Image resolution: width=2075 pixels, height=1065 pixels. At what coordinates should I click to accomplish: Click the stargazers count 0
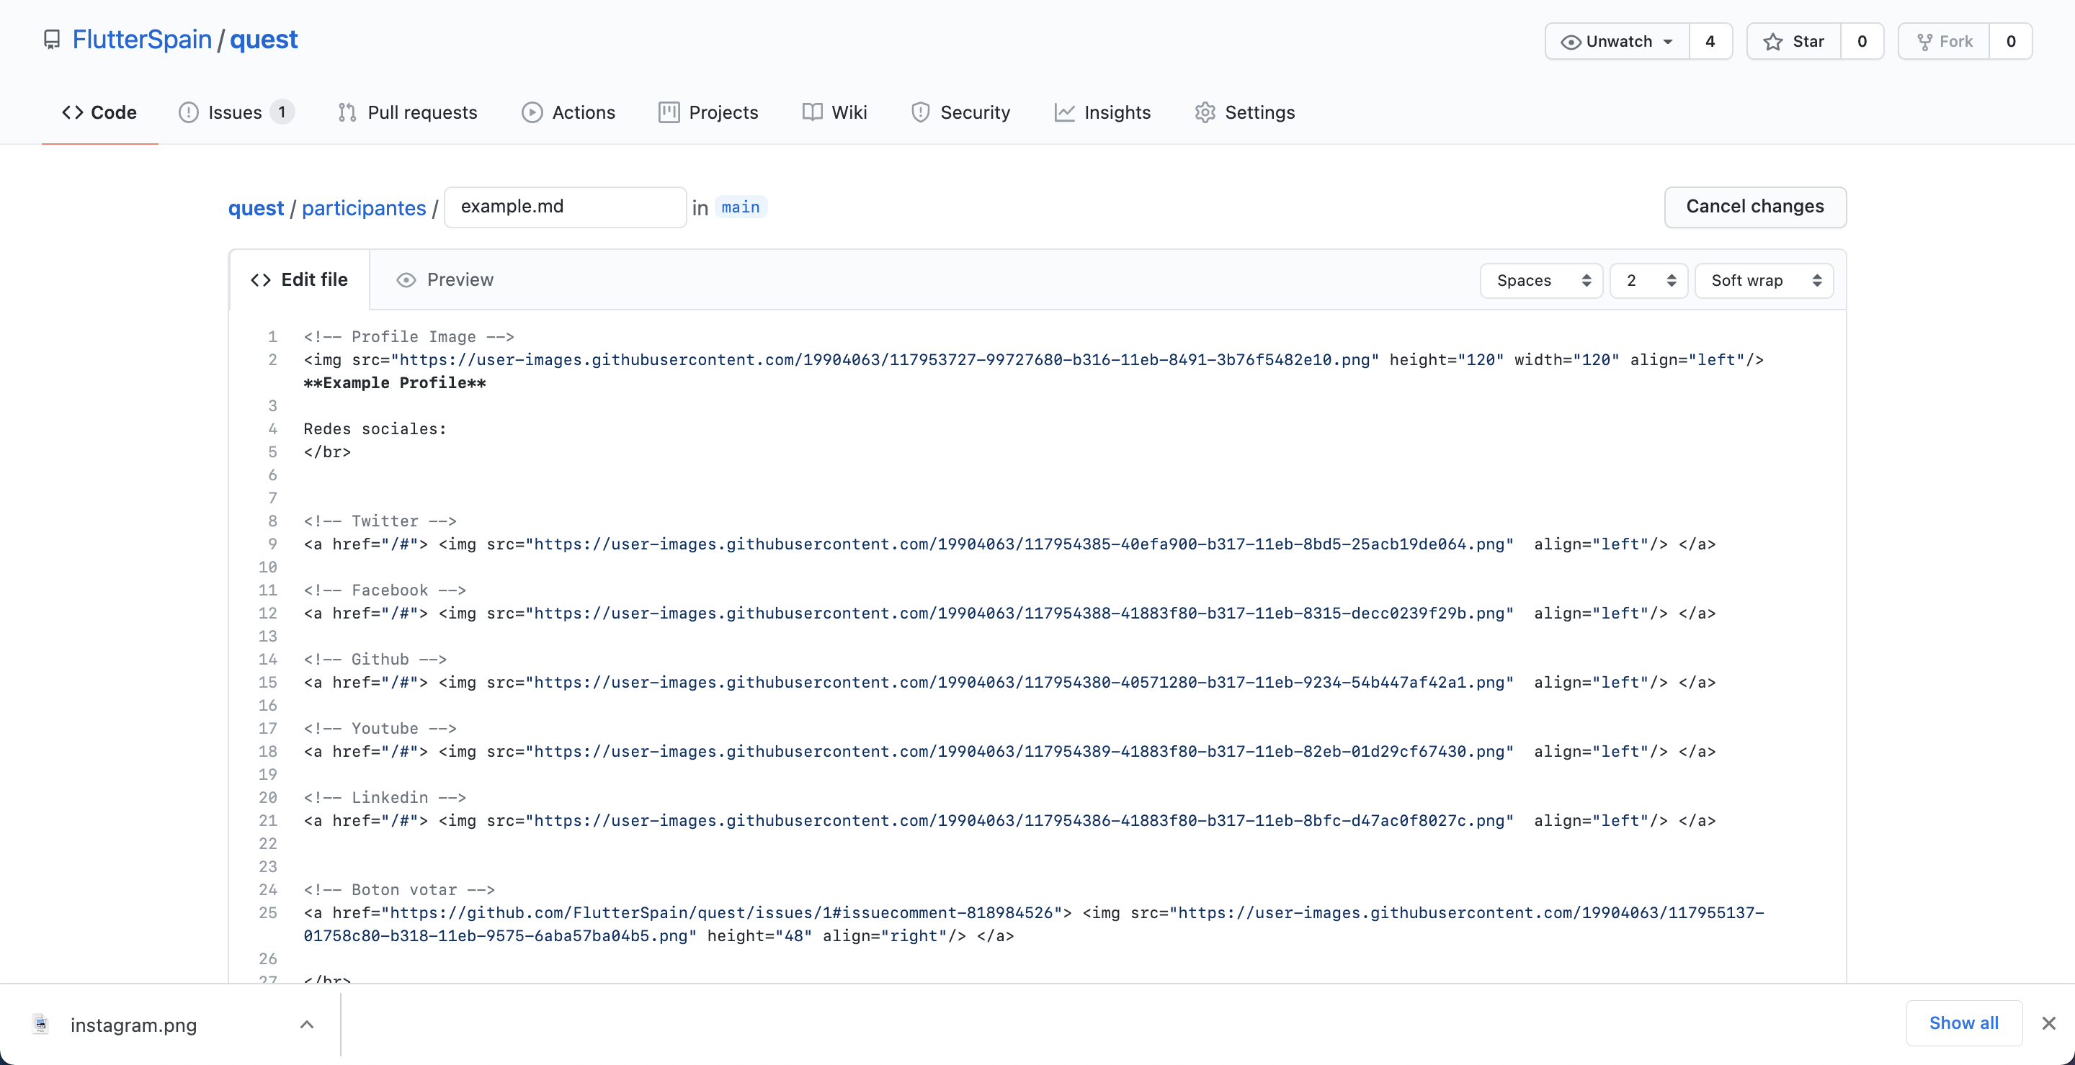(x=1862, y=41)
